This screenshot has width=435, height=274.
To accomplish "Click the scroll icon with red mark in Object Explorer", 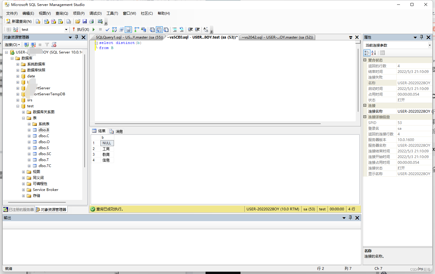I will coord(54,45).
